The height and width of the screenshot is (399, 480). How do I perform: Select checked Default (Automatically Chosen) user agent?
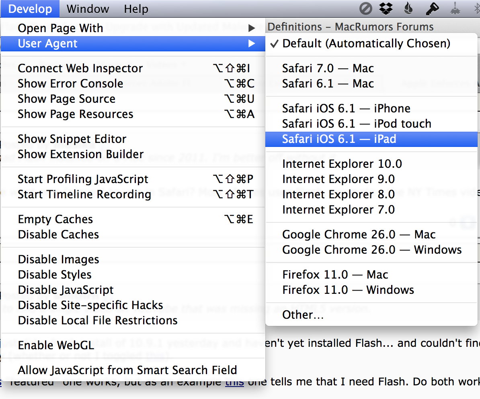[366, 43]
